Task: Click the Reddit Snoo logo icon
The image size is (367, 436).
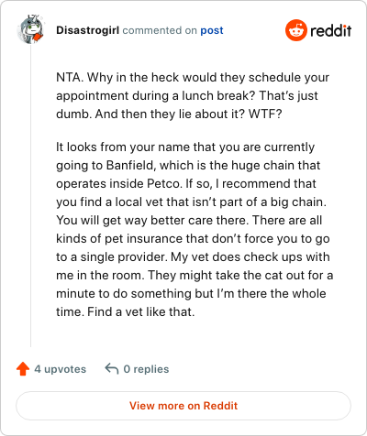Action: point(295,30)
